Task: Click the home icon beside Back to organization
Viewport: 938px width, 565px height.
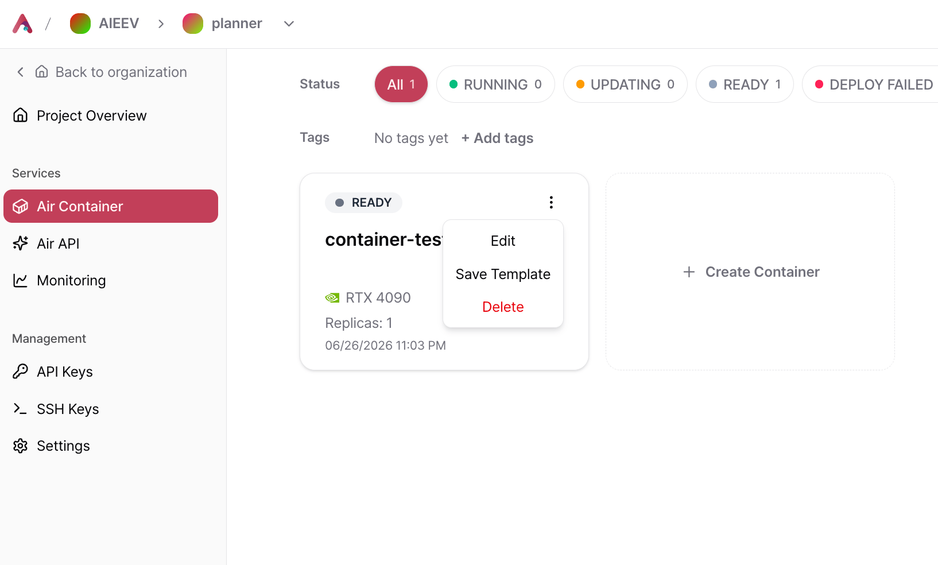Action: 42,72
